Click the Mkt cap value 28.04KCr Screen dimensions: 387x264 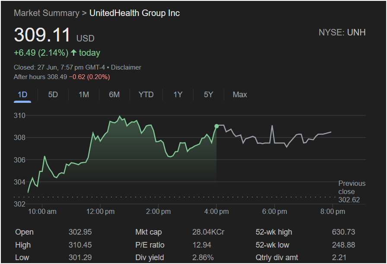[x=208, y=232]
